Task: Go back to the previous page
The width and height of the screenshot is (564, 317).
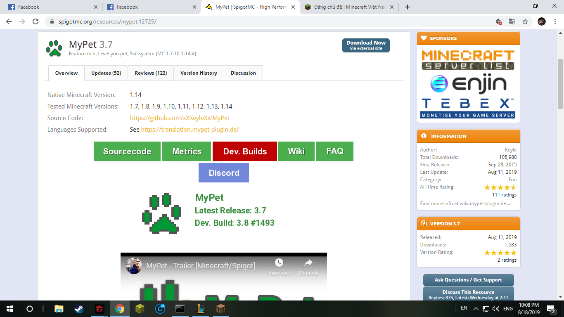Action: [9, 21]
